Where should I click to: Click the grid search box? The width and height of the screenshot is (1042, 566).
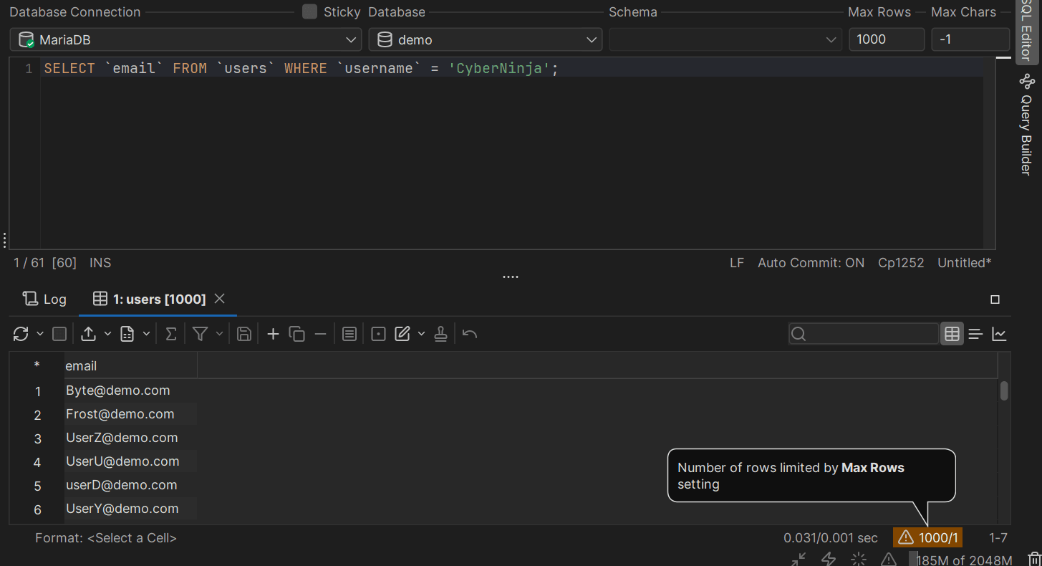pos(864,334)
